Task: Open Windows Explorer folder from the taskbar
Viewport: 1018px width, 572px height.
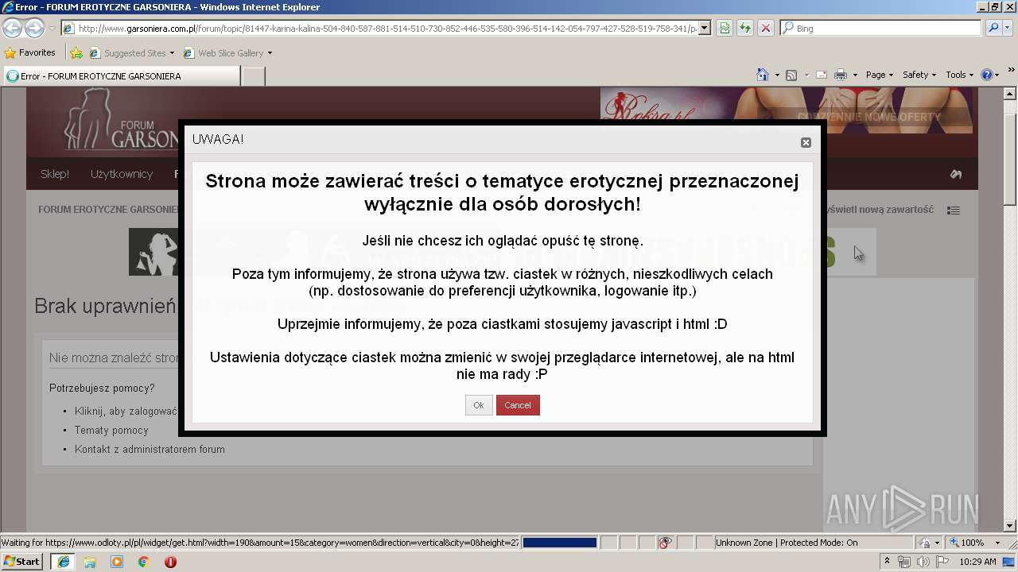Action: coord(90,562)
